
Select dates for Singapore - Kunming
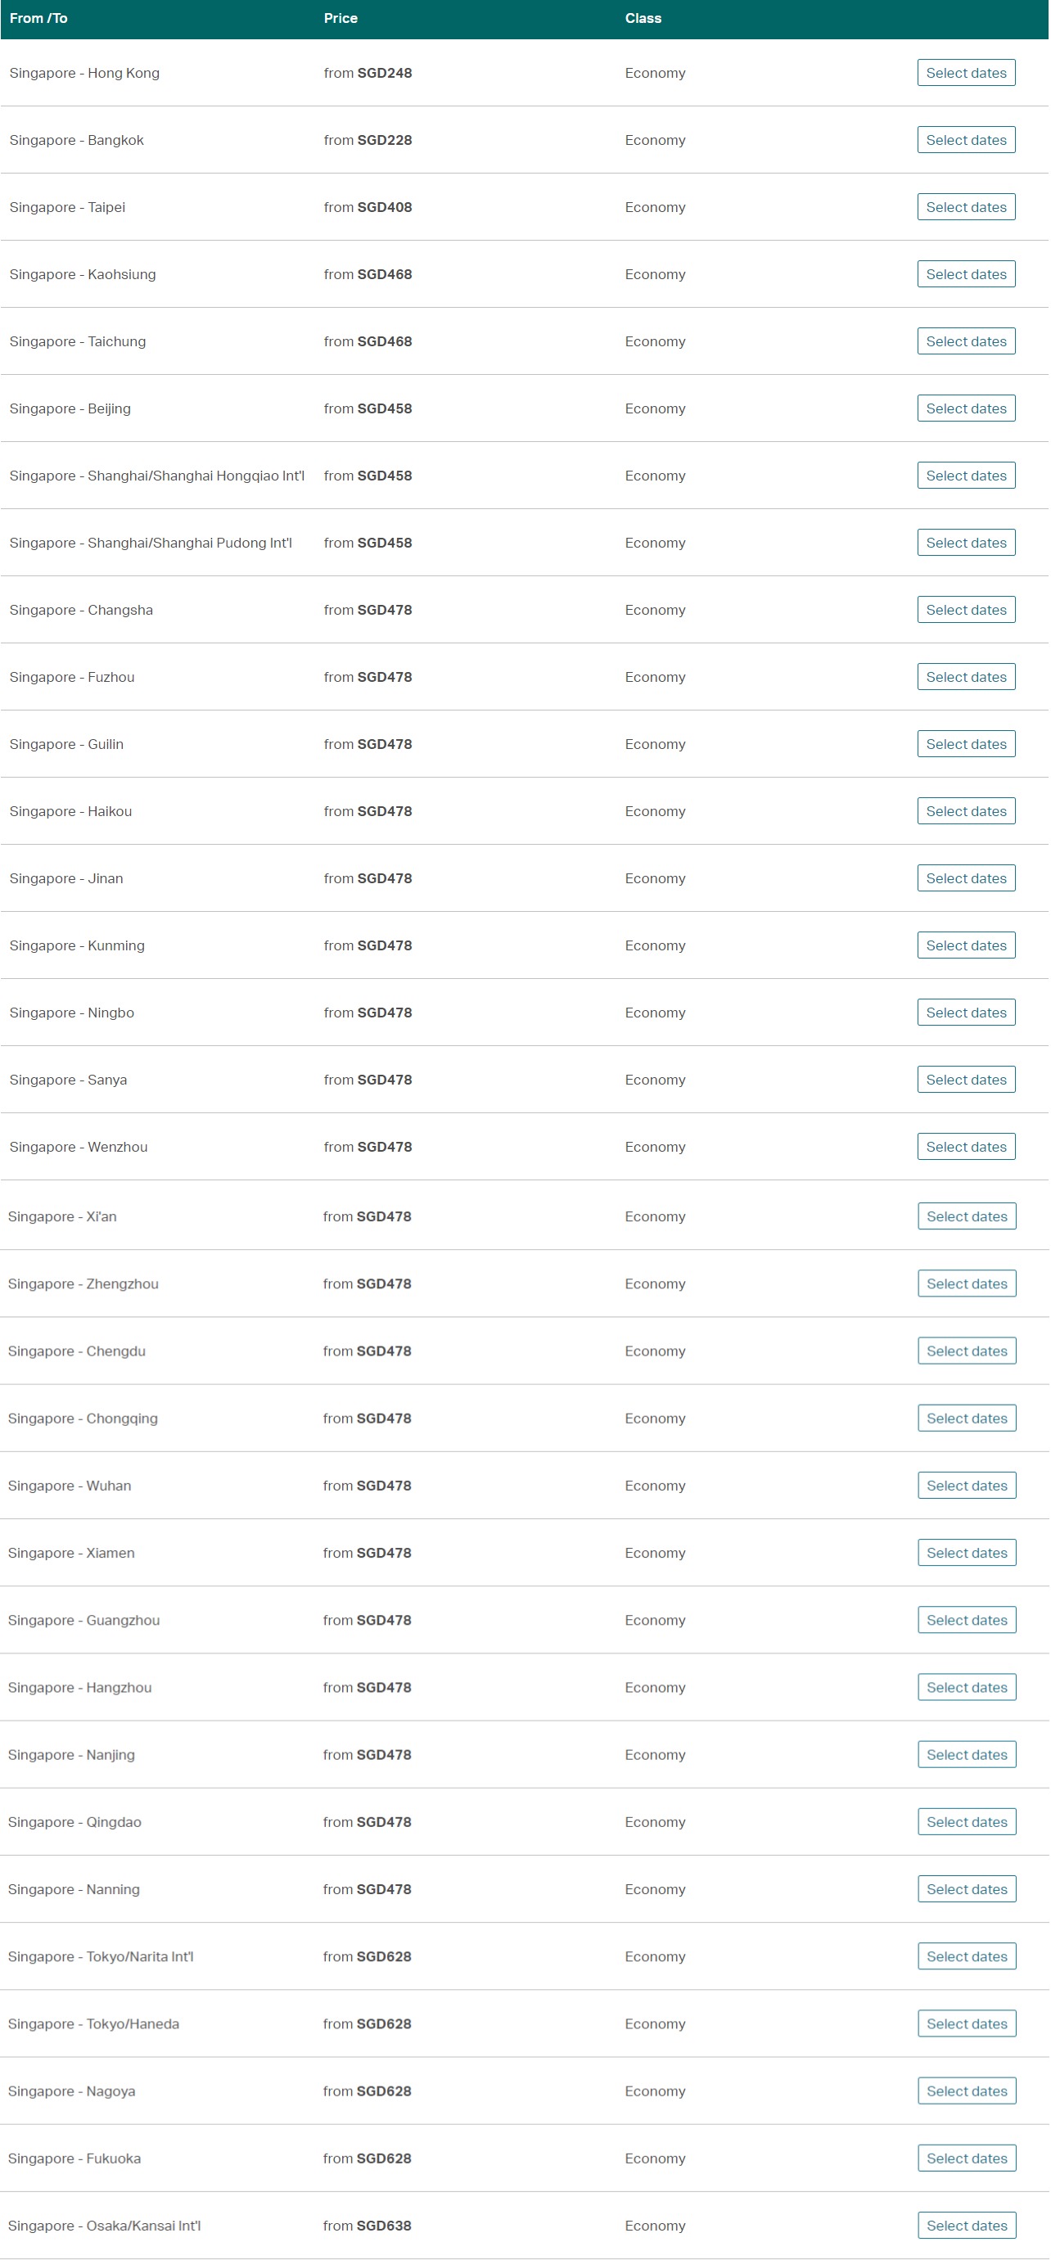pos(966,945)
